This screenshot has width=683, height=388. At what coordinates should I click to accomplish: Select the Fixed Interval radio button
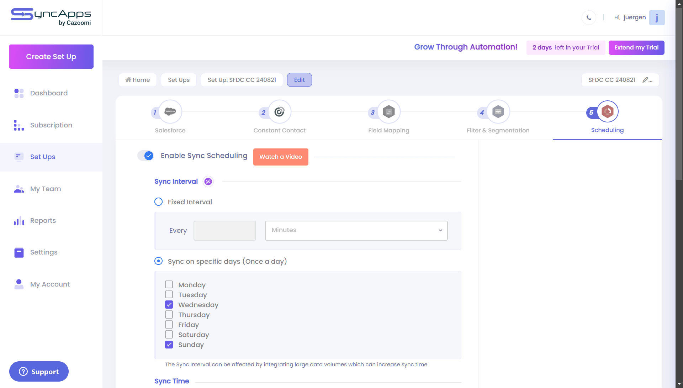coord(158,202)
